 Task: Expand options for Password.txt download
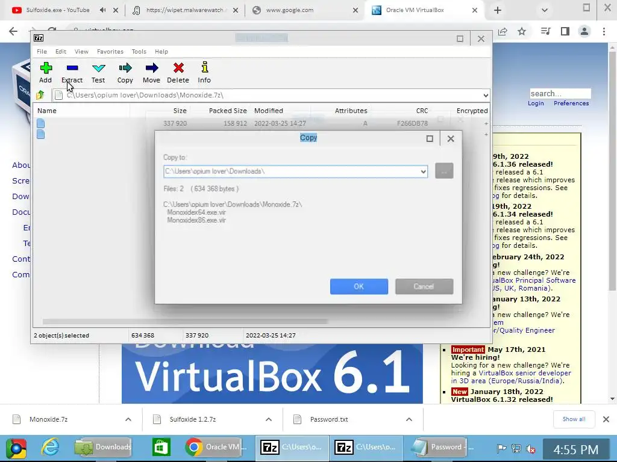(409, 419)
